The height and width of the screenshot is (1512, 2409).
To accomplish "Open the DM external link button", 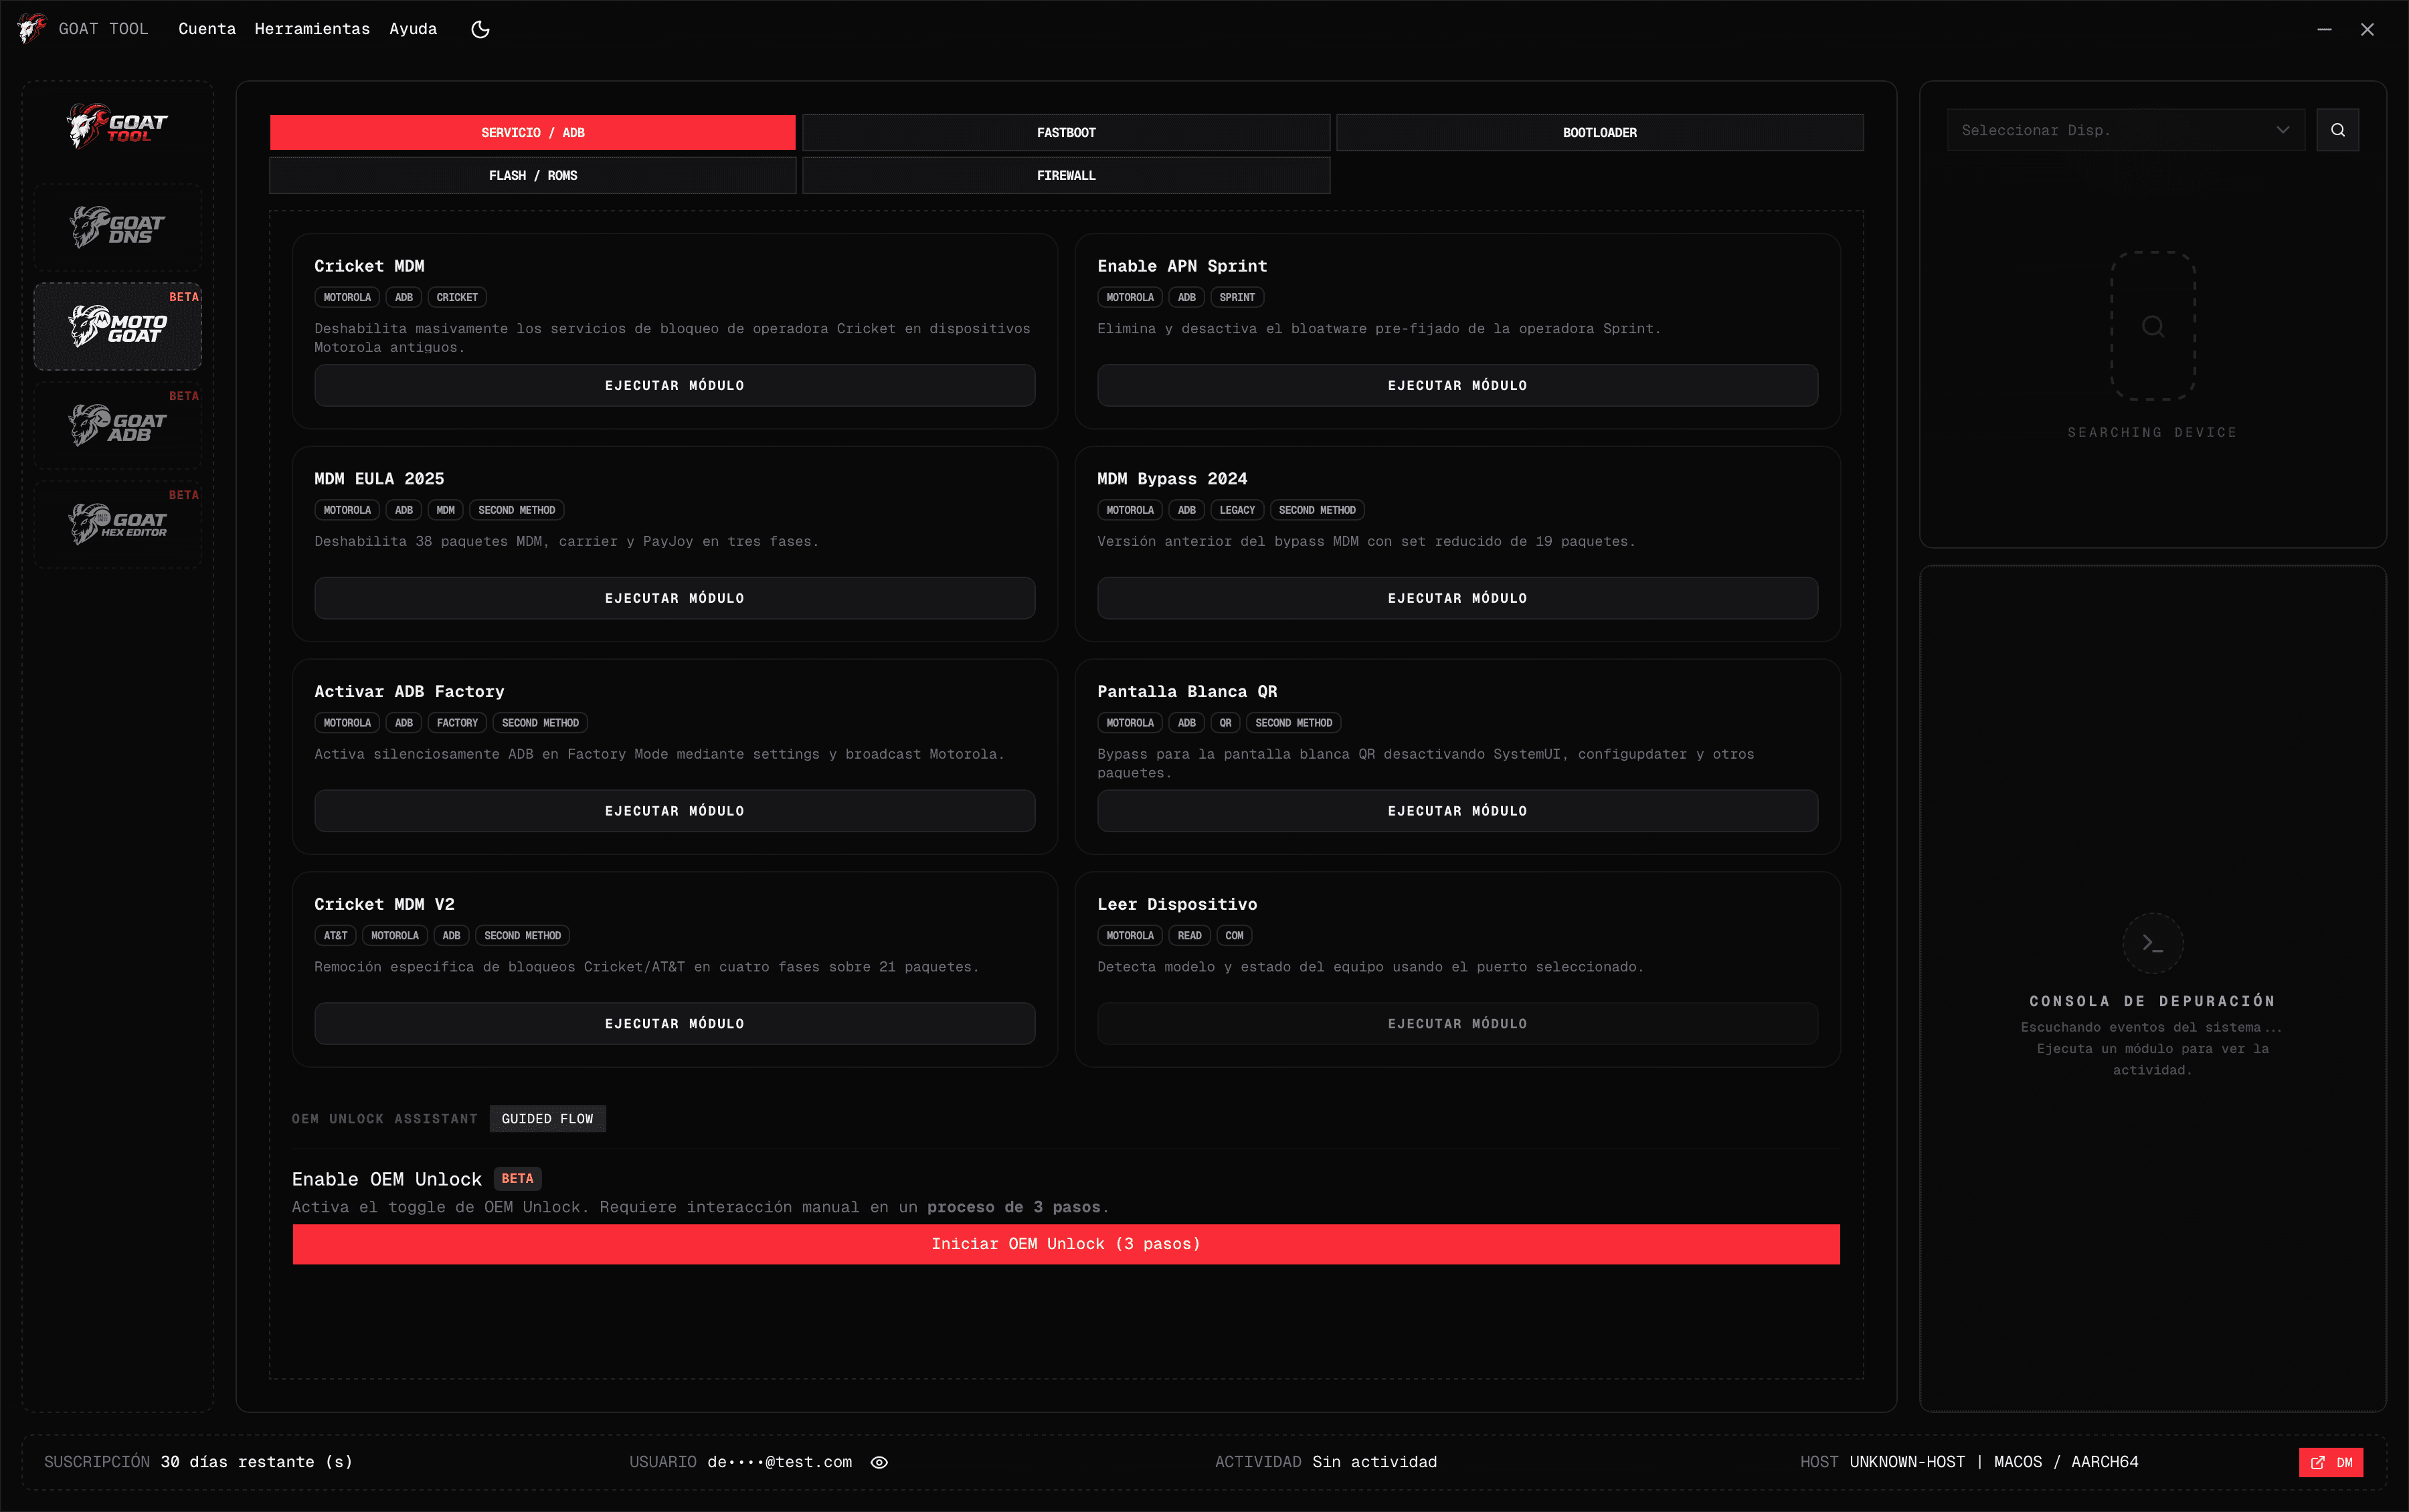I will (2330, 1462).
